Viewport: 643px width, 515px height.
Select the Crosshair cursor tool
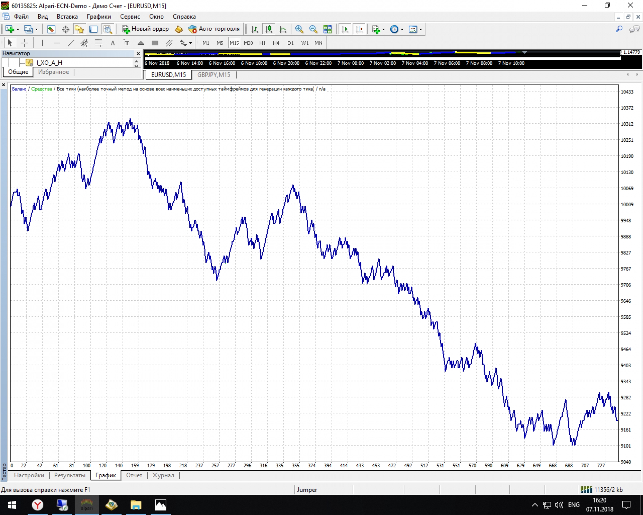click(x=24, y=43)
